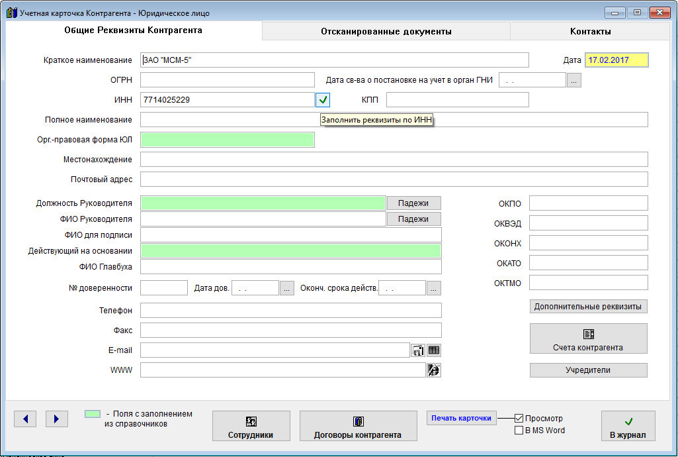This screenshot has height=457, width=678.
Task: Open Сотрудники employees list
Action: [251, 426]
